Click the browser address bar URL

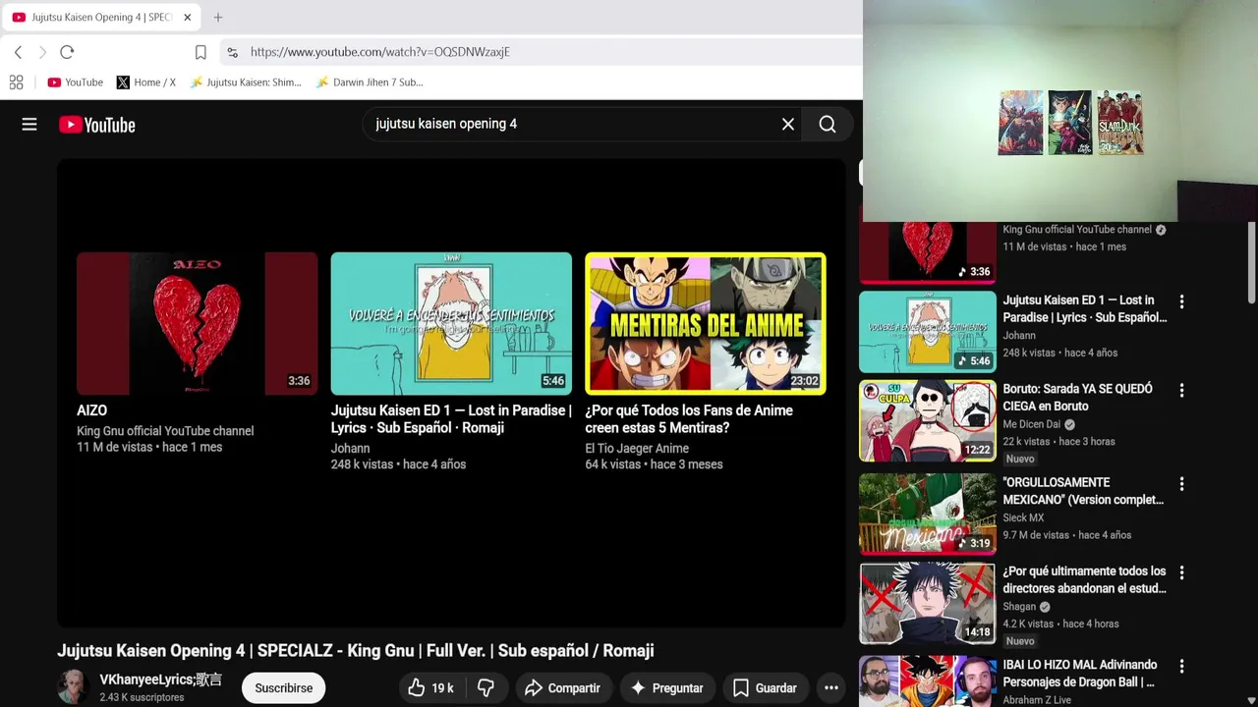[x=379, y=52]
